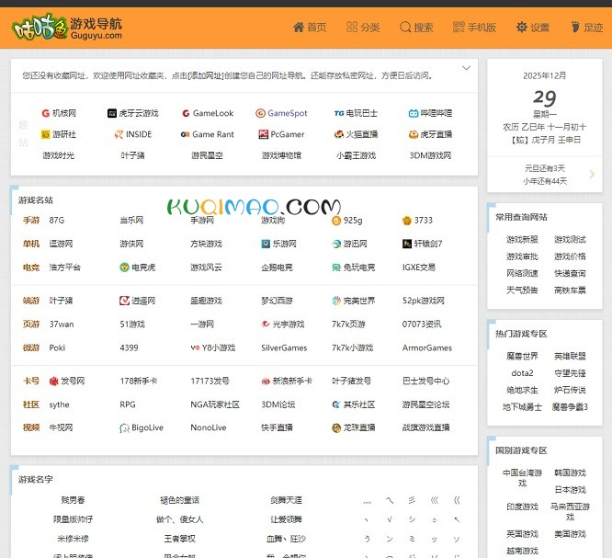Open 火猫直播 icon link

coord(356,134)
